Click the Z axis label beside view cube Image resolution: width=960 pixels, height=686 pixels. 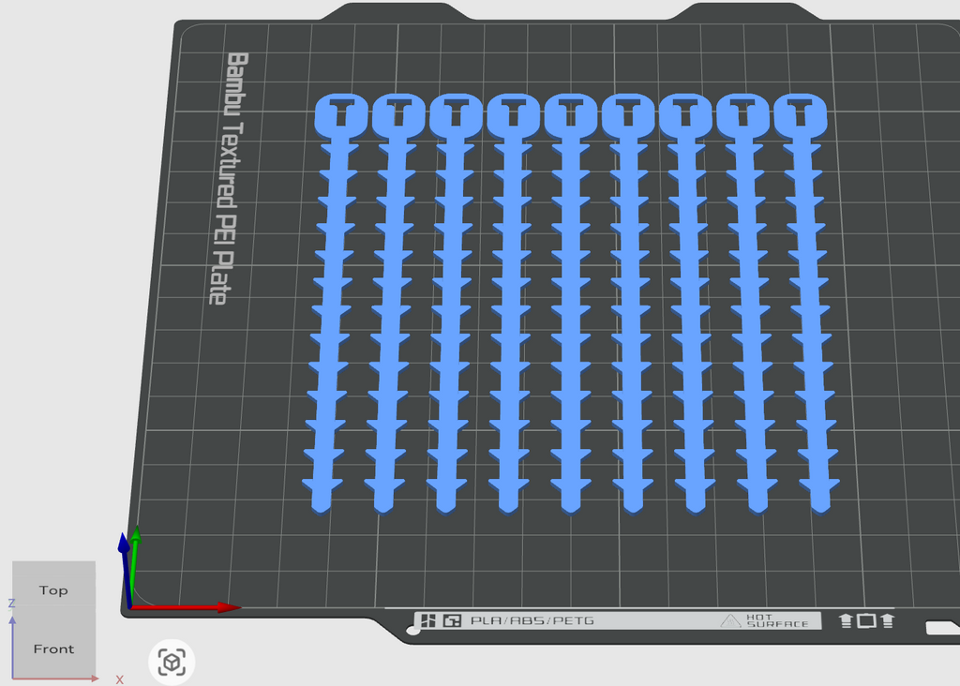[11, 604]
